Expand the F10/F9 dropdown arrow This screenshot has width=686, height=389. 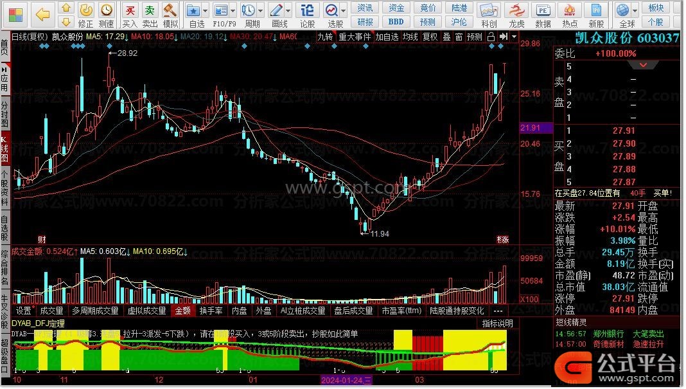pyautogui.click(x=233, y=10)
